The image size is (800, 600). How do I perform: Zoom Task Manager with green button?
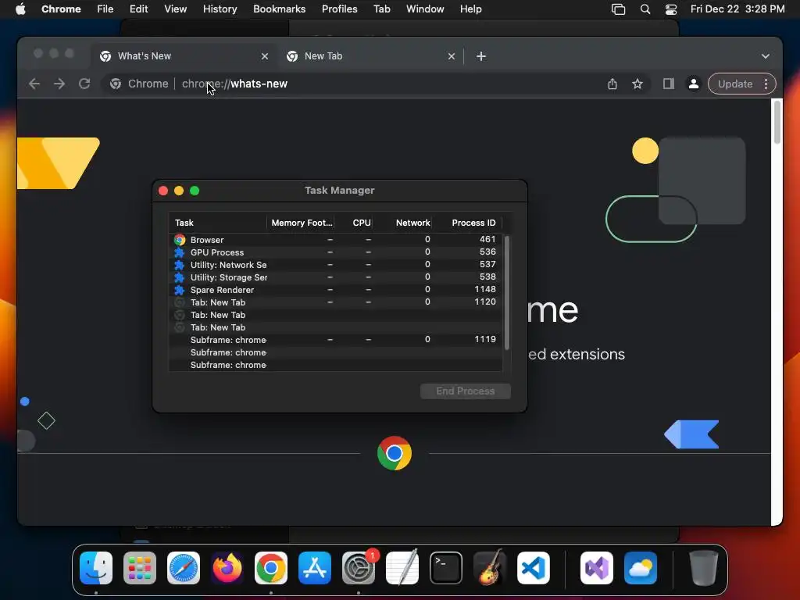195,191
